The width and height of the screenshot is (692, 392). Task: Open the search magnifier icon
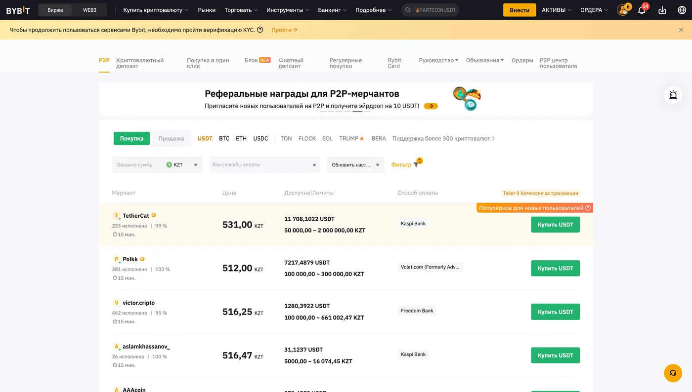tap(408, 10)
